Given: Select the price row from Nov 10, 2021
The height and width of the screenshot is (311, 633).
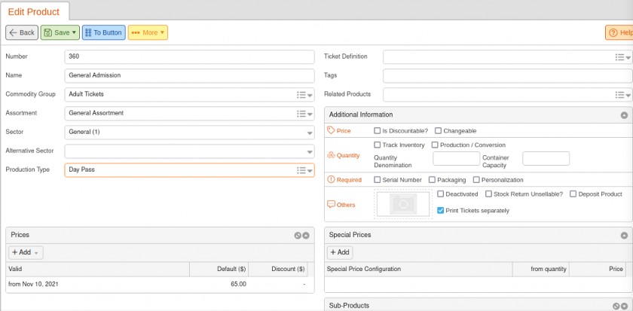Looking at the screenshot, I should tap(157, 285).
